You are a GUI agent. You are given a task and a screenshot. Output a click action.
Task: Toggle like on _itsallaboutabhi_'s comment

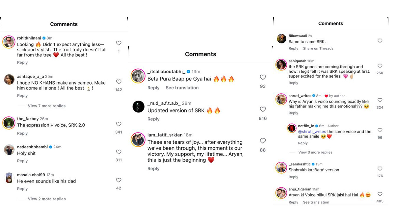pos(263,77)
